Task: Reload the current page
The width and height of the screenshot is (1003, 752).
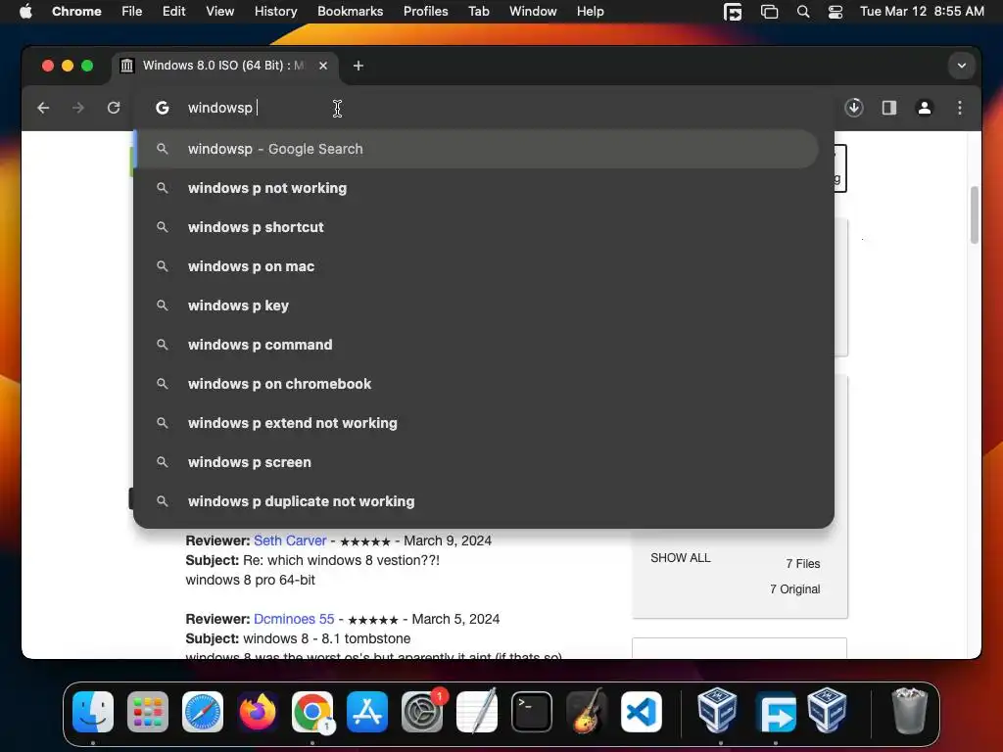Action: pyautogui.click(x=114, y=108)
